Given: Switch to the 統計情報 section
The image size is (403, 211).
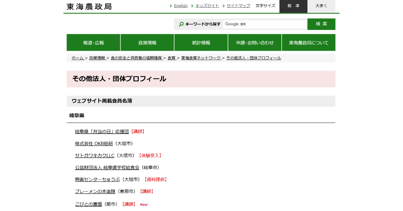Looking at the screenshot, I should (201, 42).
